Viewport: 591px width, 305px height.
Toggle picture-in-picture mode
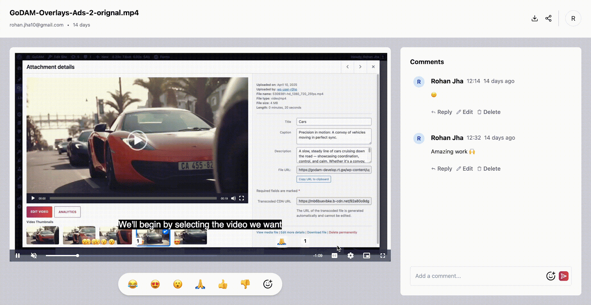[x=366, y=256]
